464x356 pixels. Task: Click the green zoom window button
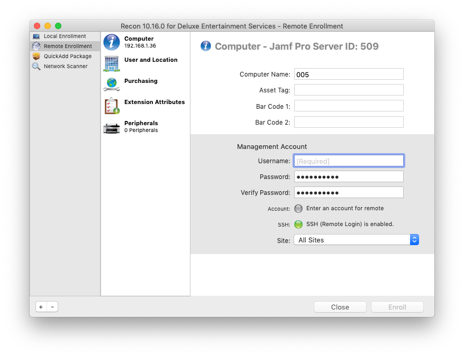click(x=58, y=26)
